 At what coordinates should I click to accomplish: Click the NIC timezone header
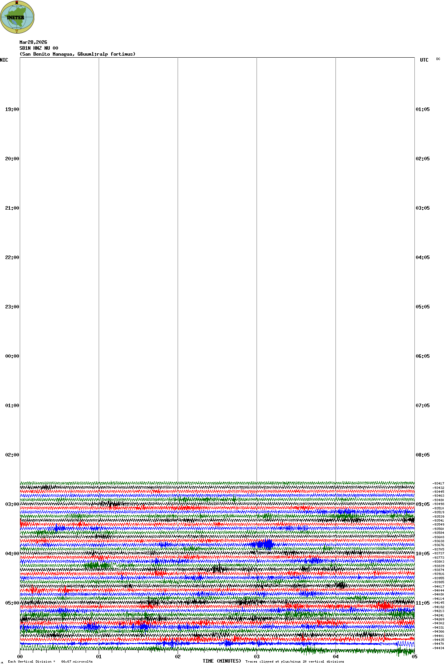[4, 60]
